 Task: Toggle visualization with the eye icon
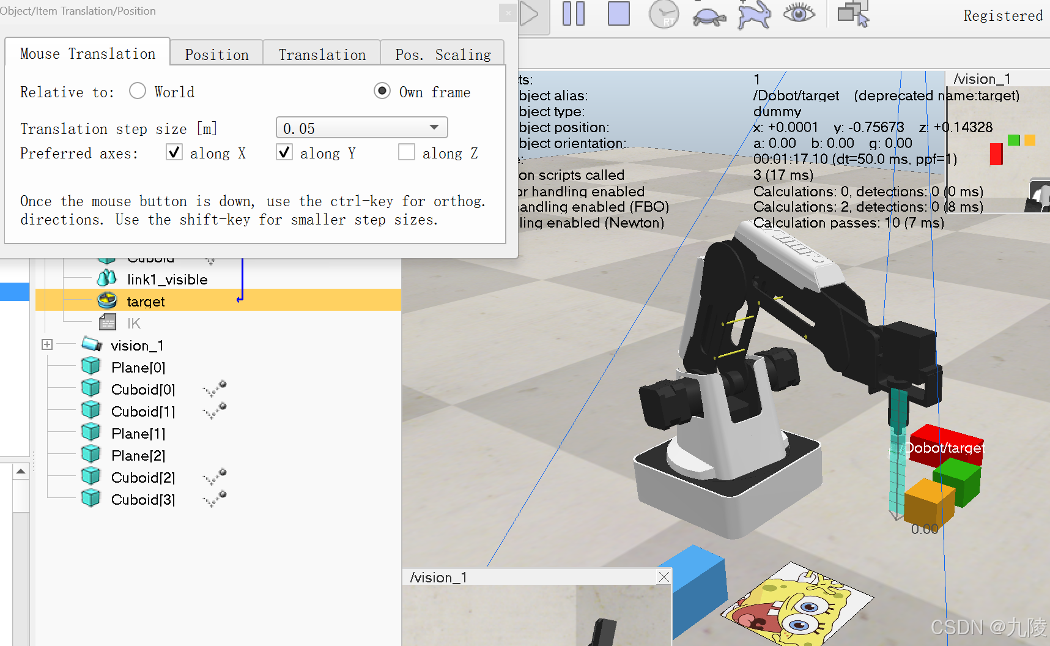tap(799, 12)
